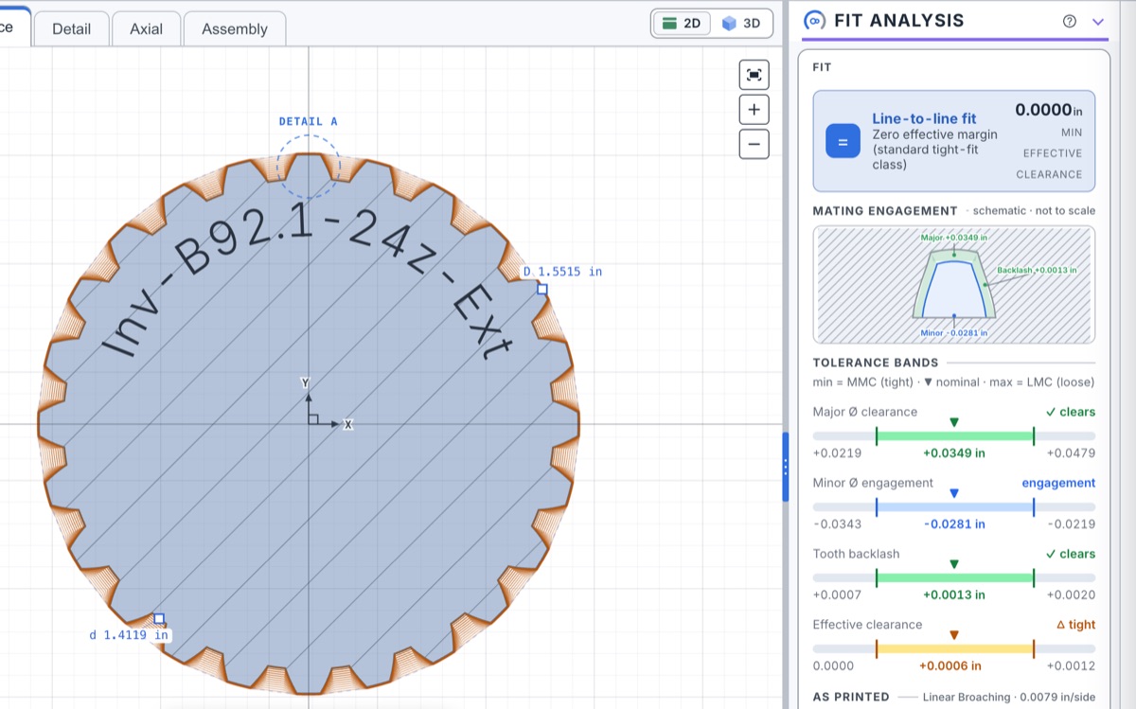Click the Major Ø clearance green tolerance band
The image size is (1136, 709).
(954, 435)
